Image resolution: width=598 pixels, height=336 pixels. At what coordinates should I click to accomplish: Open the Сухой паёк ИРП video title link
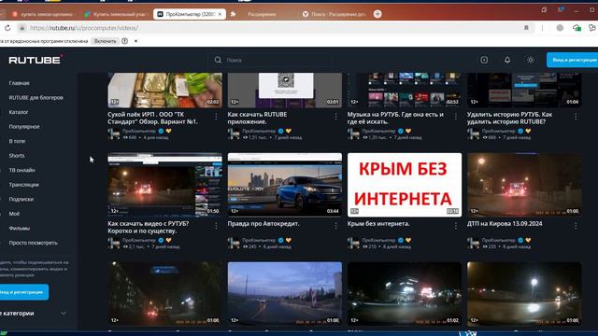point(152,119)
